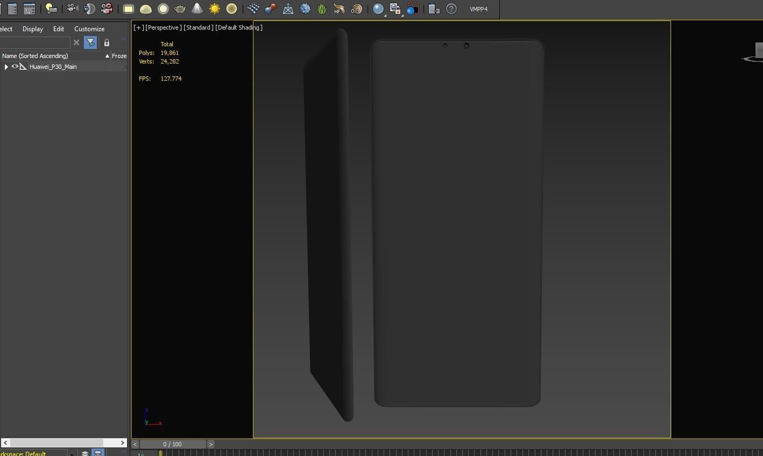Click the red-framed render region icon
The image size is (763, 456).
(x=413, y=9)
